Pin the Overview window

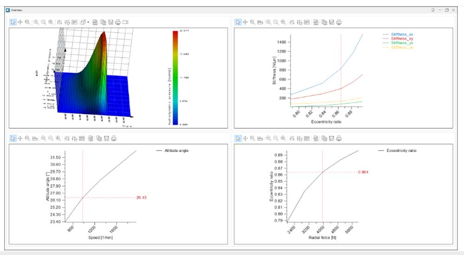pos(432,10)
